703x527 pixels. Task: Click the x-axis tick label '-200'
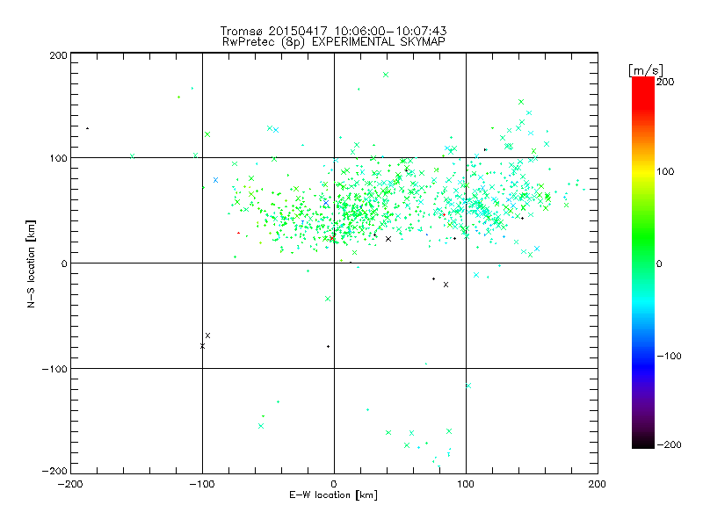click(x=70, y=484)
